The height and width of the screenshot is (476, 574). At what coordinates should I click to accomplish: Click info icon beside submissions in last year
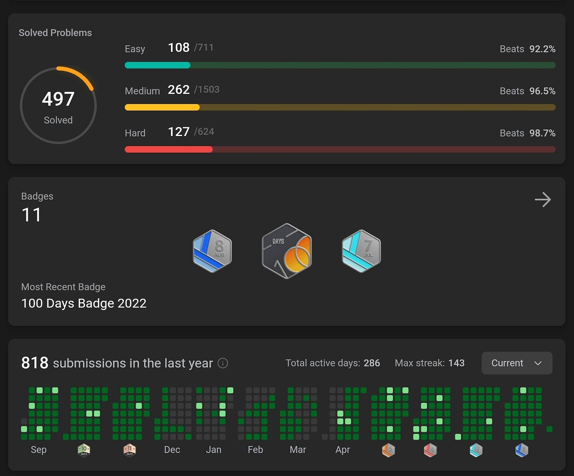(223, 363)
